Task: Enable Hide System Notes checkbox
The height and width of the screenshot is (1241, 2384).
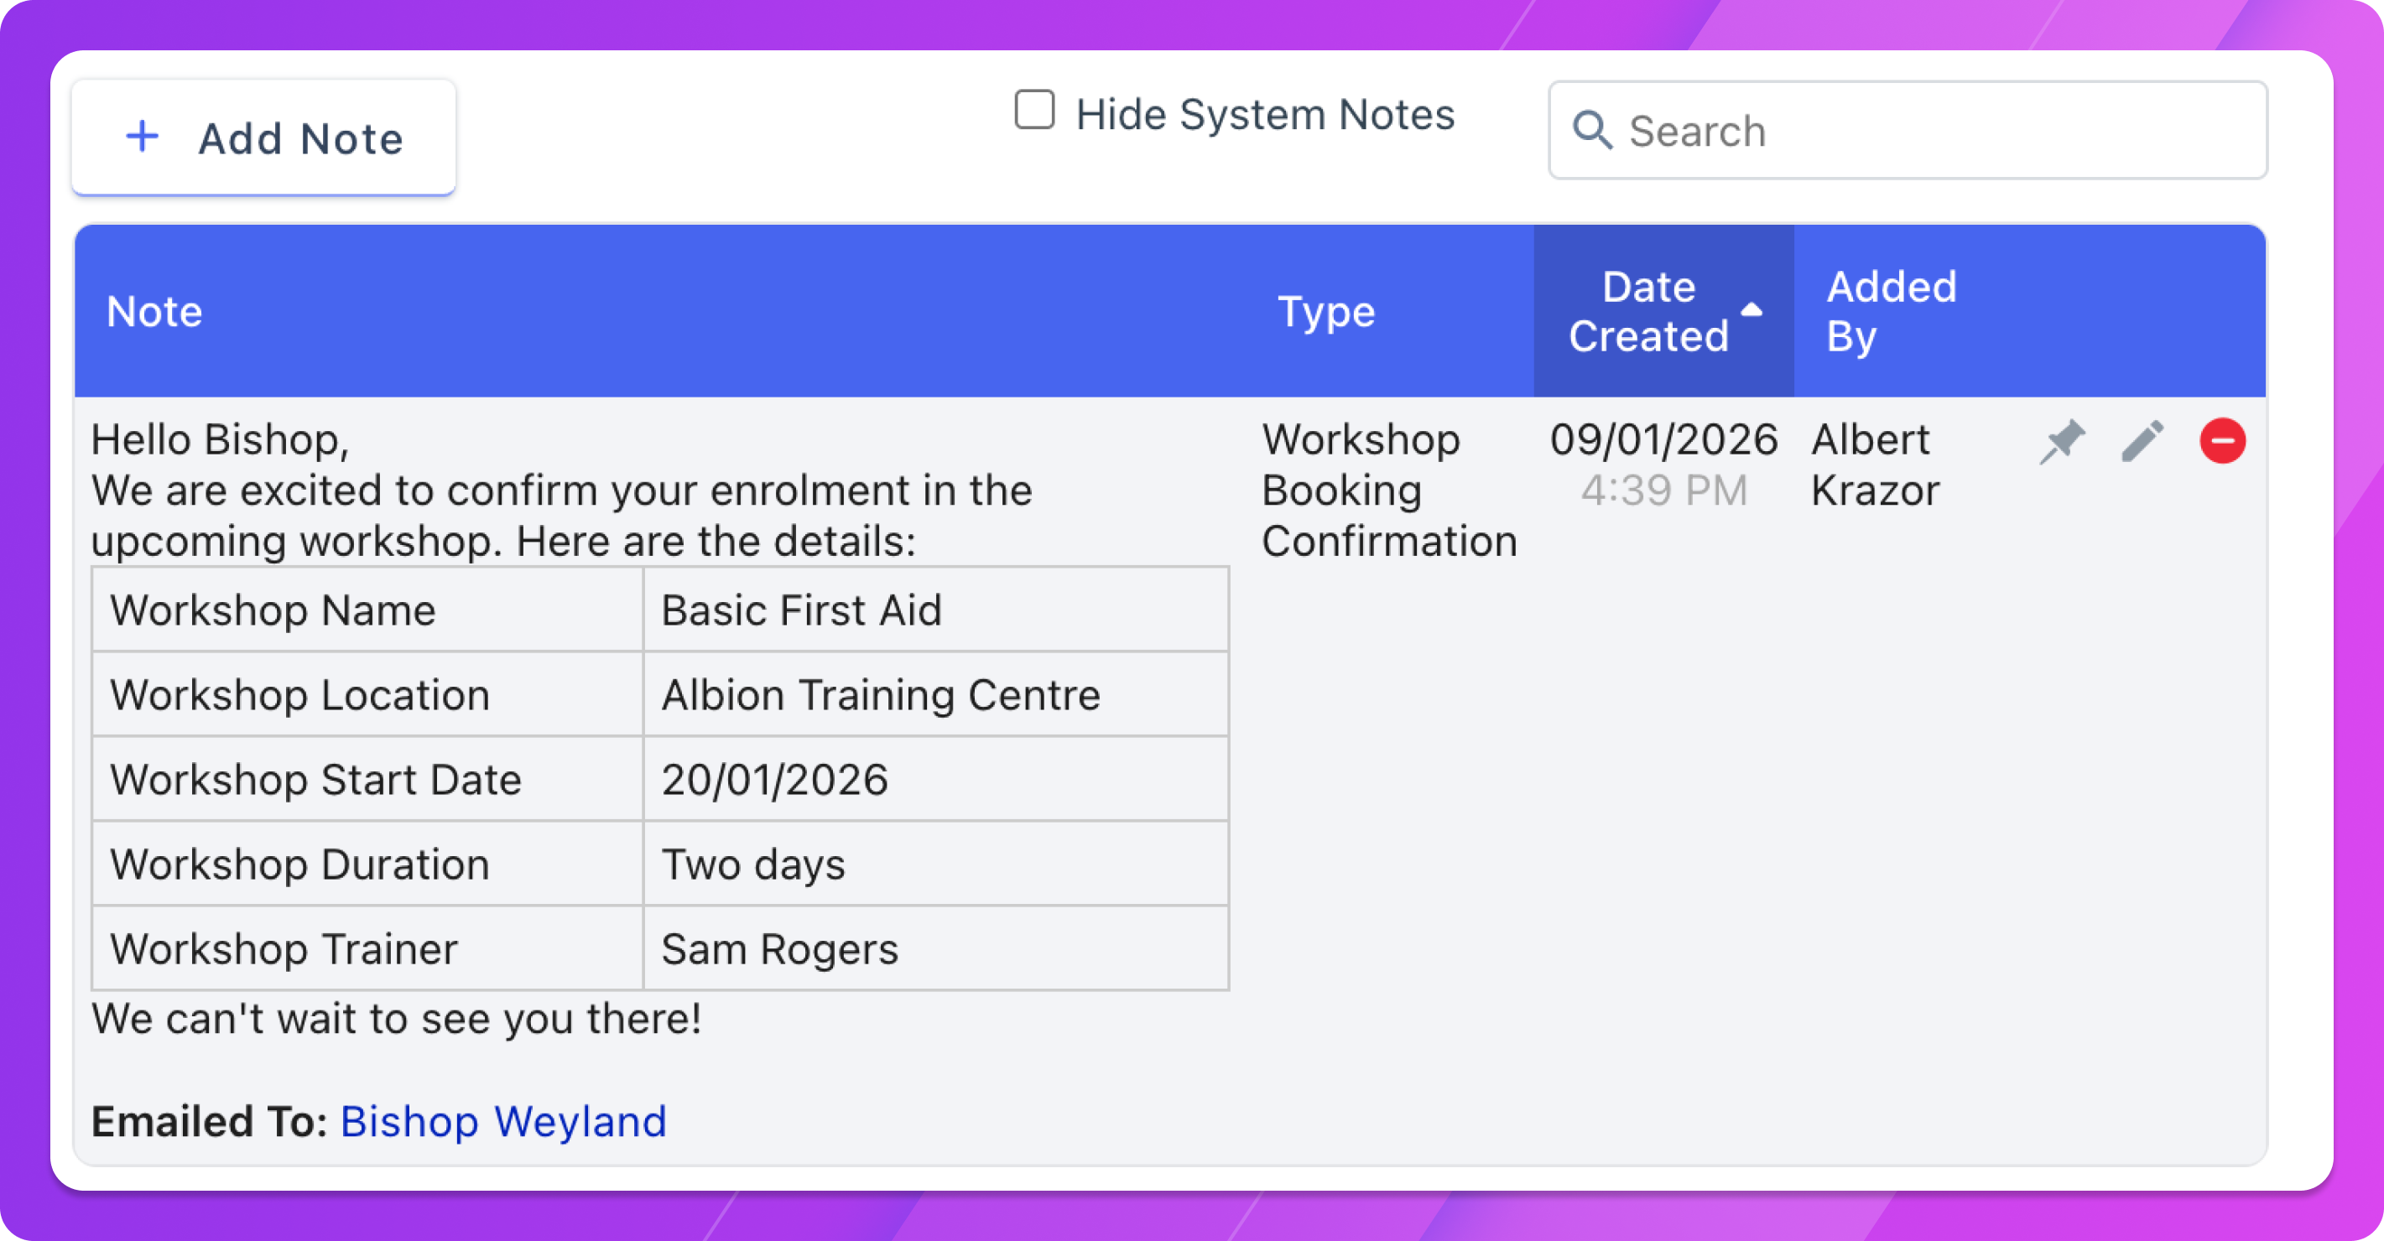Action: pos(1034,110)
